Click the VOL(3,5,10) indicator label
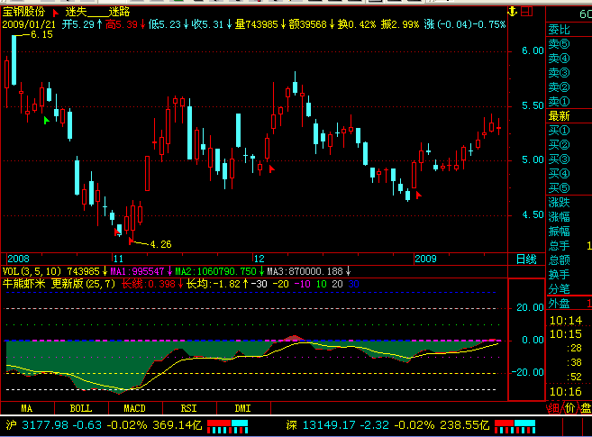The image size is (592, 437). (32, 270)
